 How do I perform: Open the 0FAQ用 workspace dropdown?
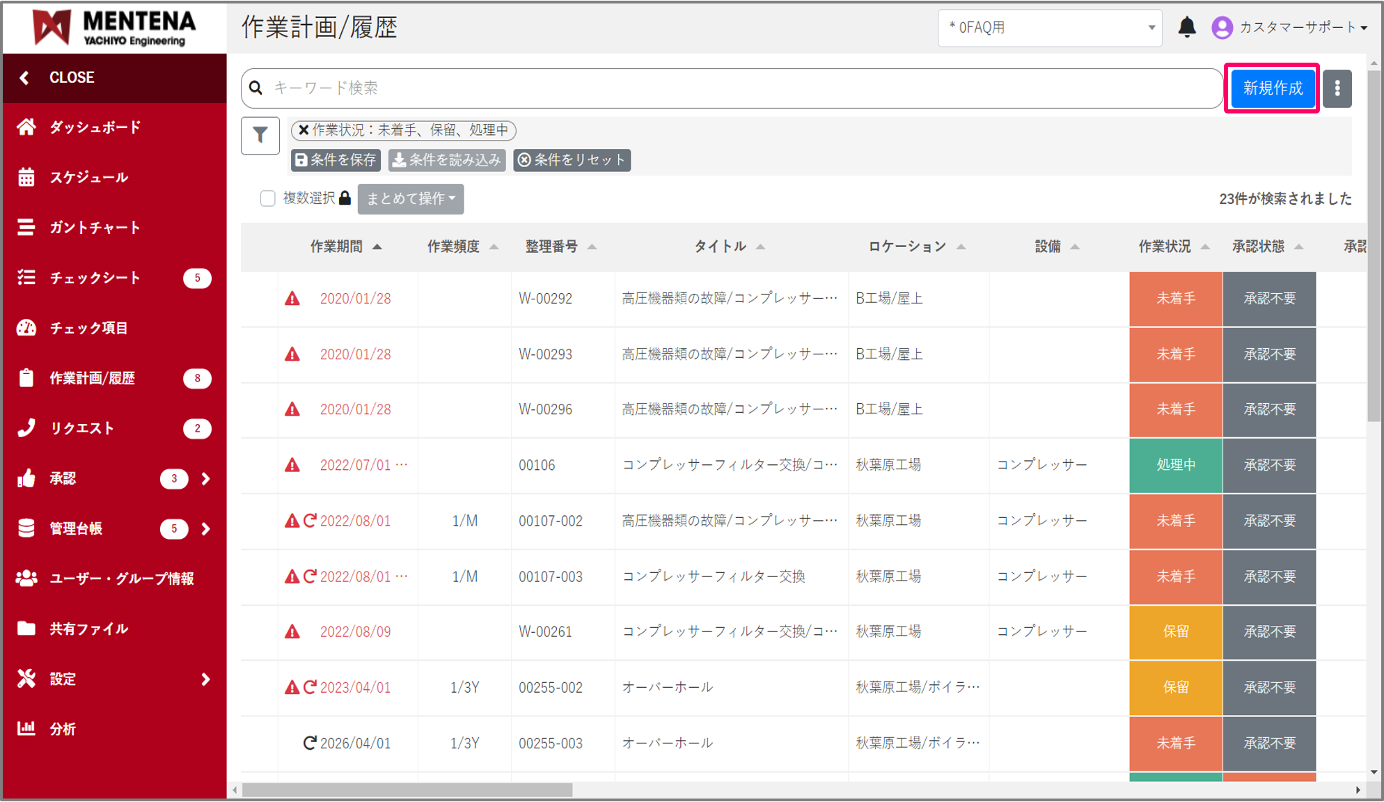[1050, 29]
